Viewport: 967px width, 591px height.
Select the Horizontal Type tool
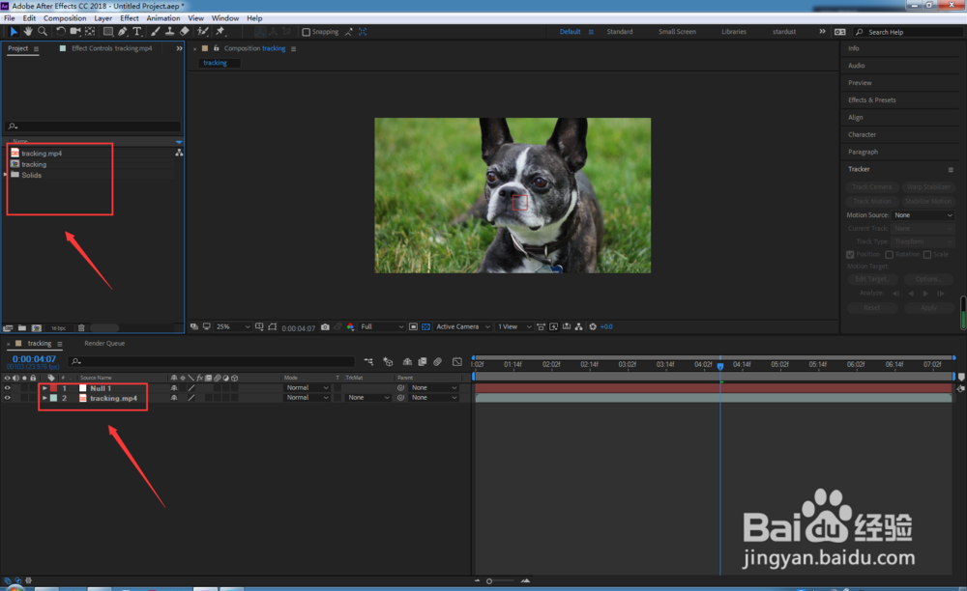(137, 32)
